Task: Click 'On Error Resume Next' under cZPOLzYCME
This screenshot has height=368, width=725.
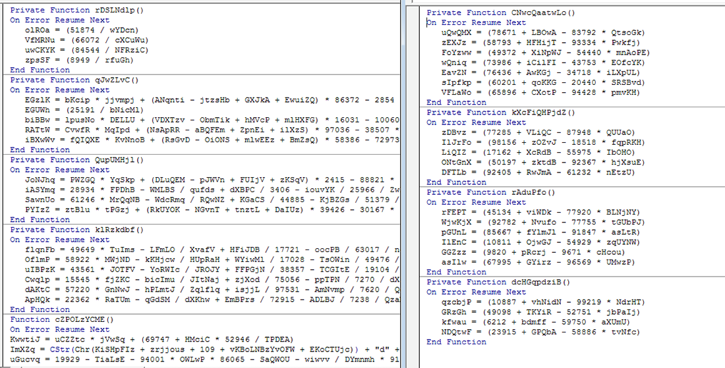Action: click(59, 330)
